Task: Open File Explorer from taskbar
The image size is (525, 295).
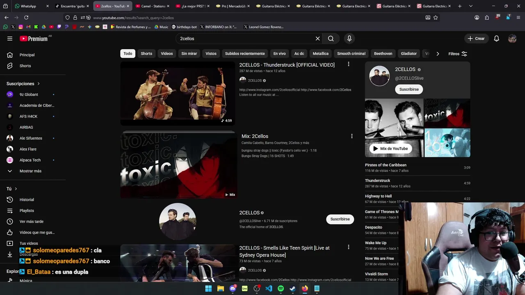Action: [x=220, y=288]
